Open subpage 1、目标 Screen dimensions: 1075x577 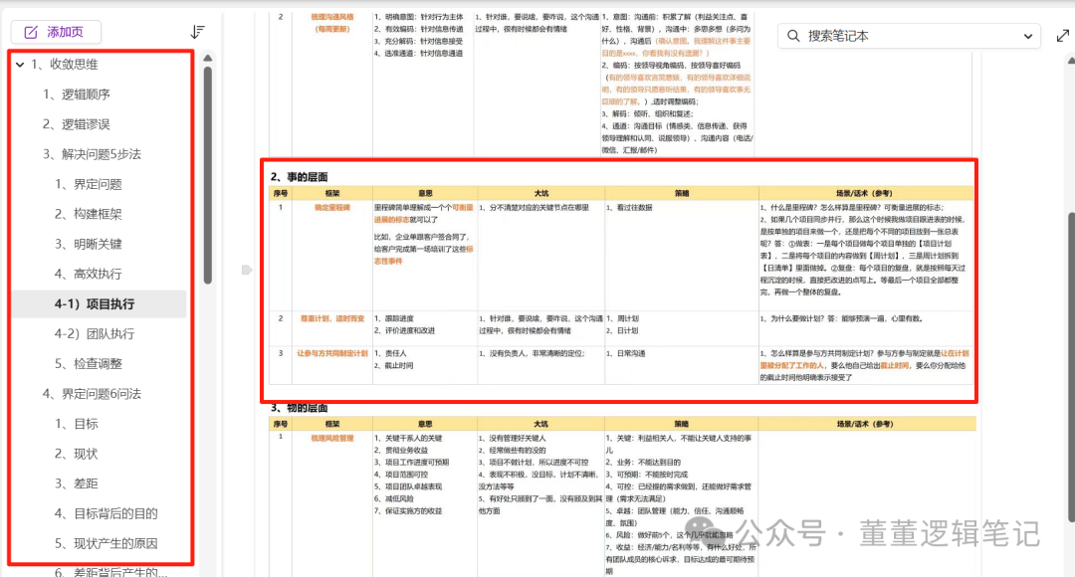pyautogui.click(x=76, y=424)
